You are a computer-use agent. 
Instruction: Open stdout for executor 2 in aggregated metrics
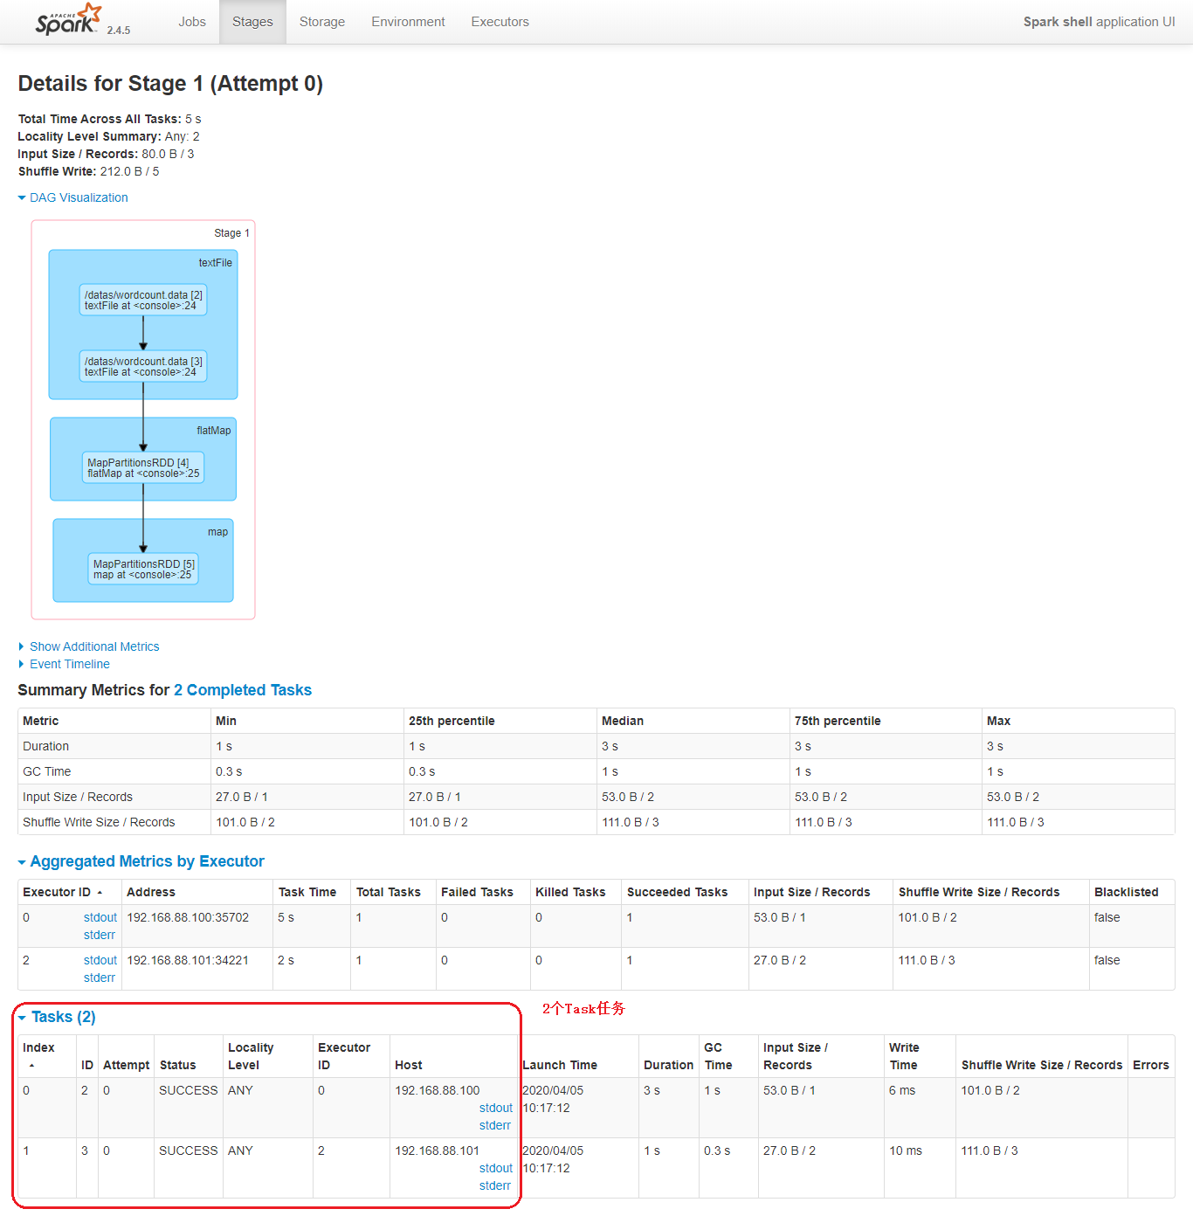(x=100, y=960)
